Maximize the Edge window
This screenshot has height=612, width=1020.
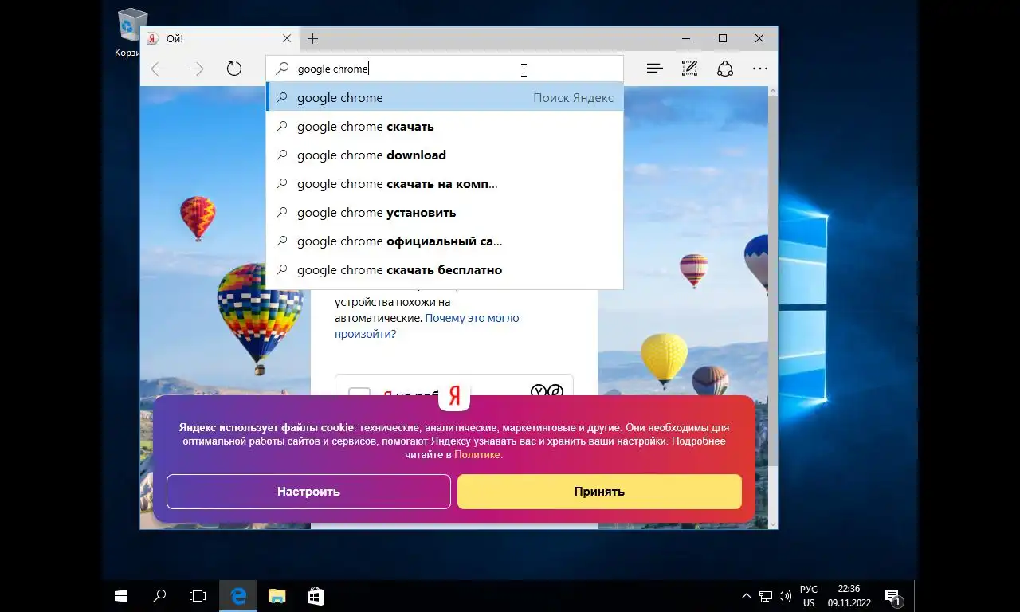point(723,38)
